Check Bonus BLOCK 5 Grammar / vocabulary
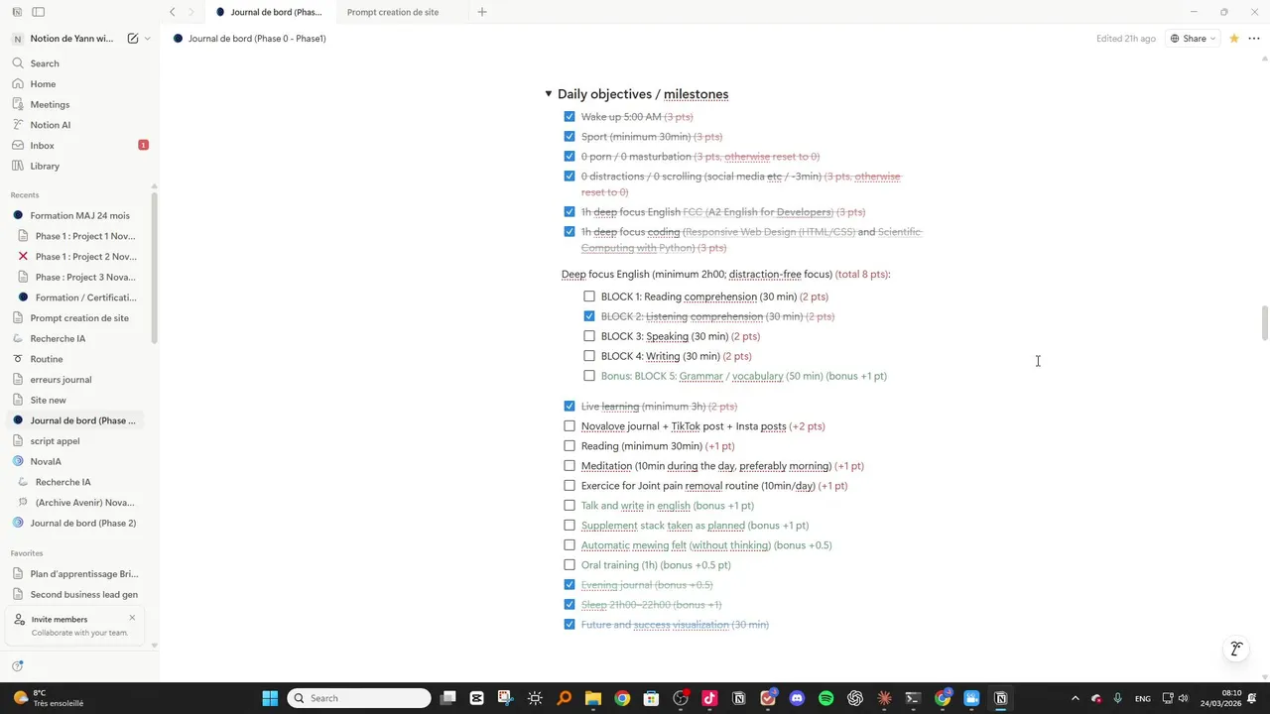1270x714 pixels. [589, 376]
